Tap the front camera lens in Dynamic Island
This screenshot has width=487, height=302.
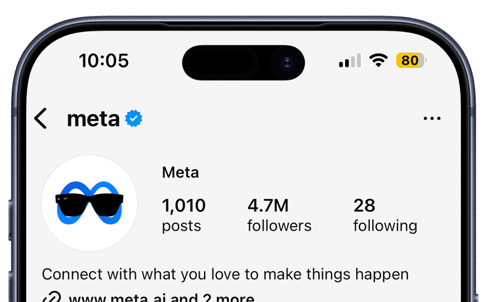coord(287,63)
